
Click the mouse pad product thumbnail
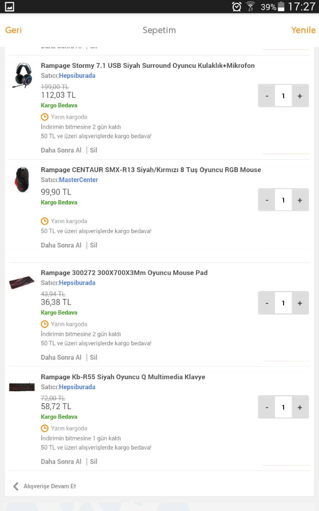(22, 282)
